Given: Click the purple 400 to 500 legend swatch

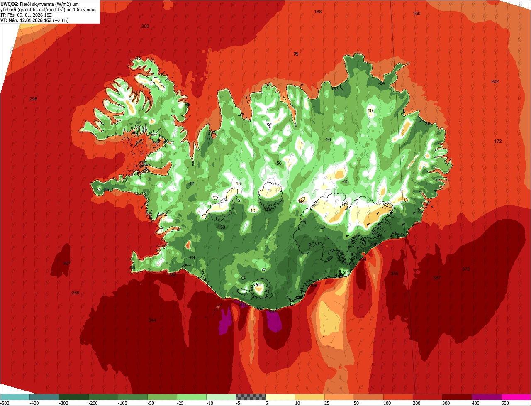Looking at the screenshot, I should [486, 397].
